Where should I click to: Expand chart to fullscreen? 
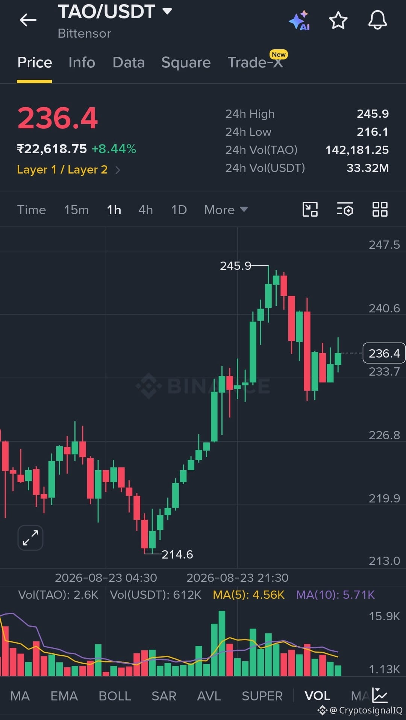pos(30,538)
